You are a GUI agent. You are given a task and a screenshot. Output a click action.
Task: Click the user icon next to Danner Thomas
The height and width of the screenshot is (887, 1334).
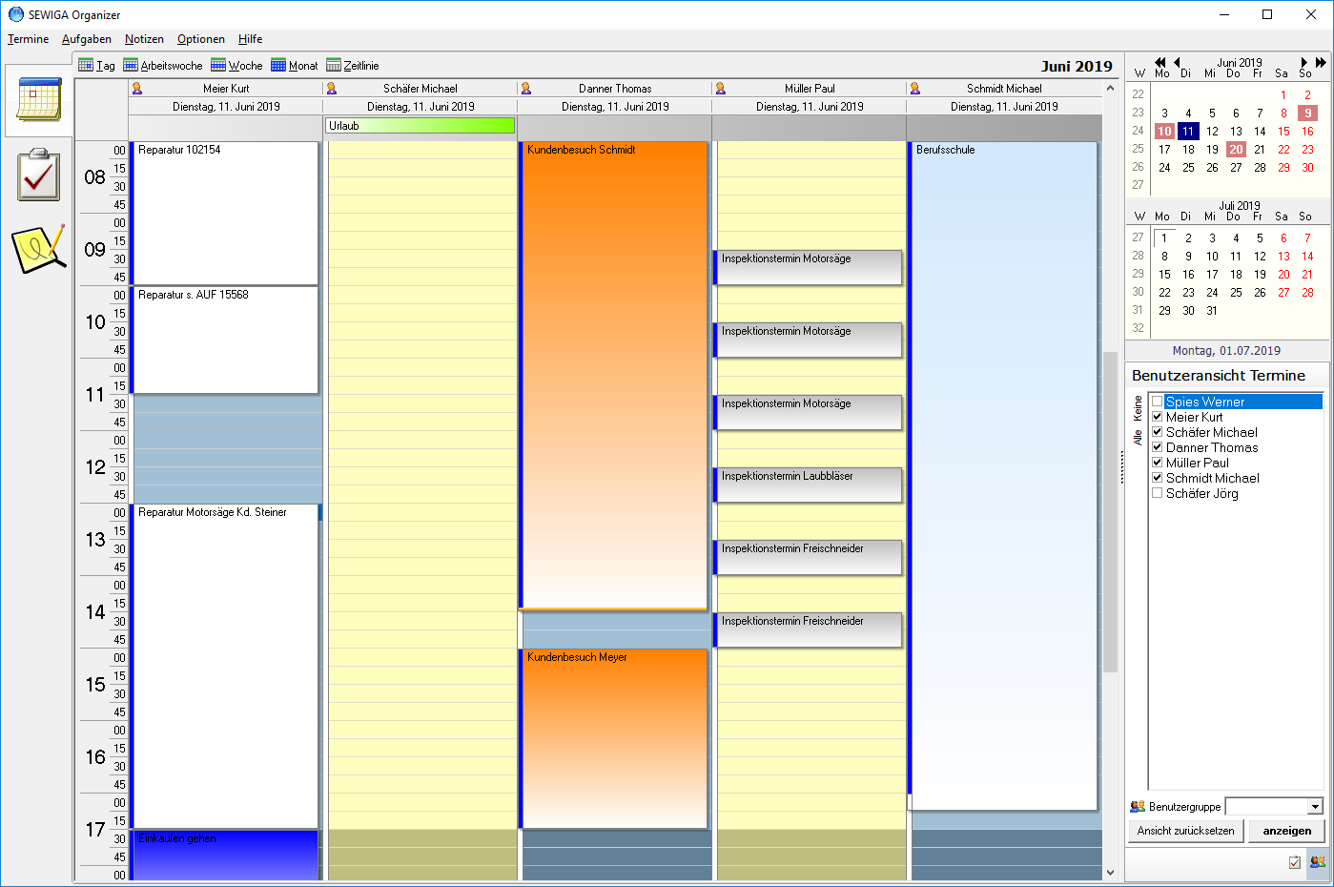tap(525, 89)
